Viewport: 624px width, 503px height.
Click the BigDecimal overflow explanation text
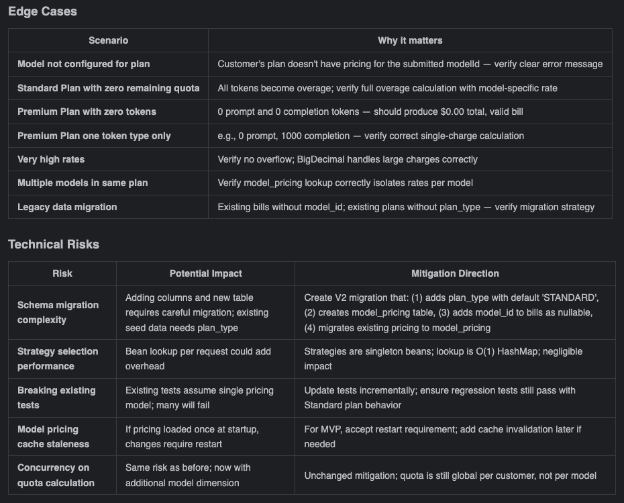(x=348, y=159)
